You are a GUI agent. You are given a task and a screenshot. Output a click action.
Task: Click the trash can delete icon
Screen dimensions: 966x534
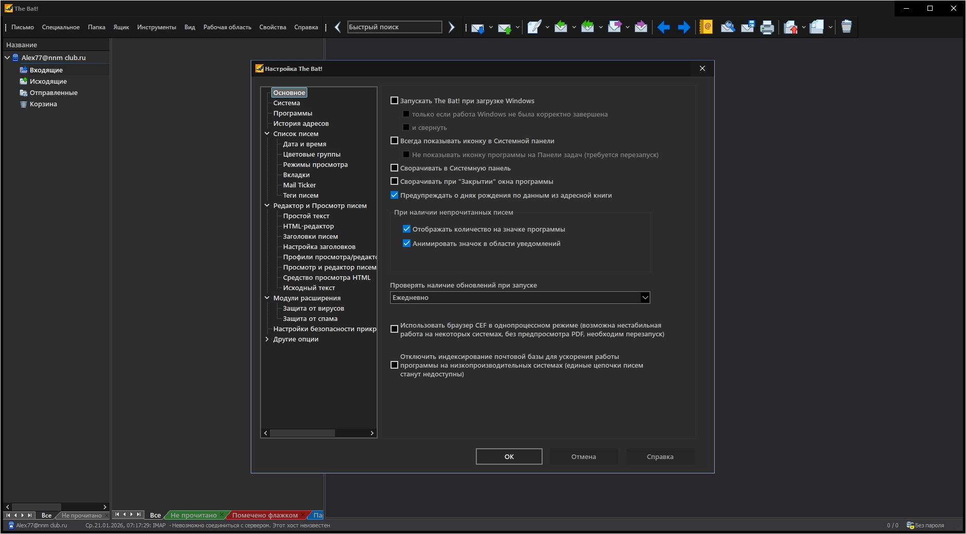coord(846,27)
